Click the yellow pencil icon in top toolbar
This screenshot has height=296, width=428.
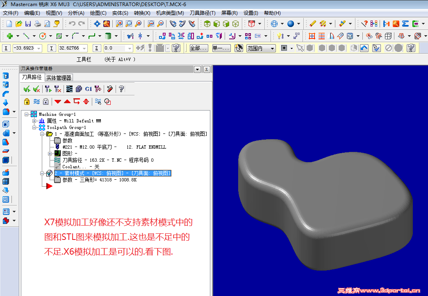(313, 24)
